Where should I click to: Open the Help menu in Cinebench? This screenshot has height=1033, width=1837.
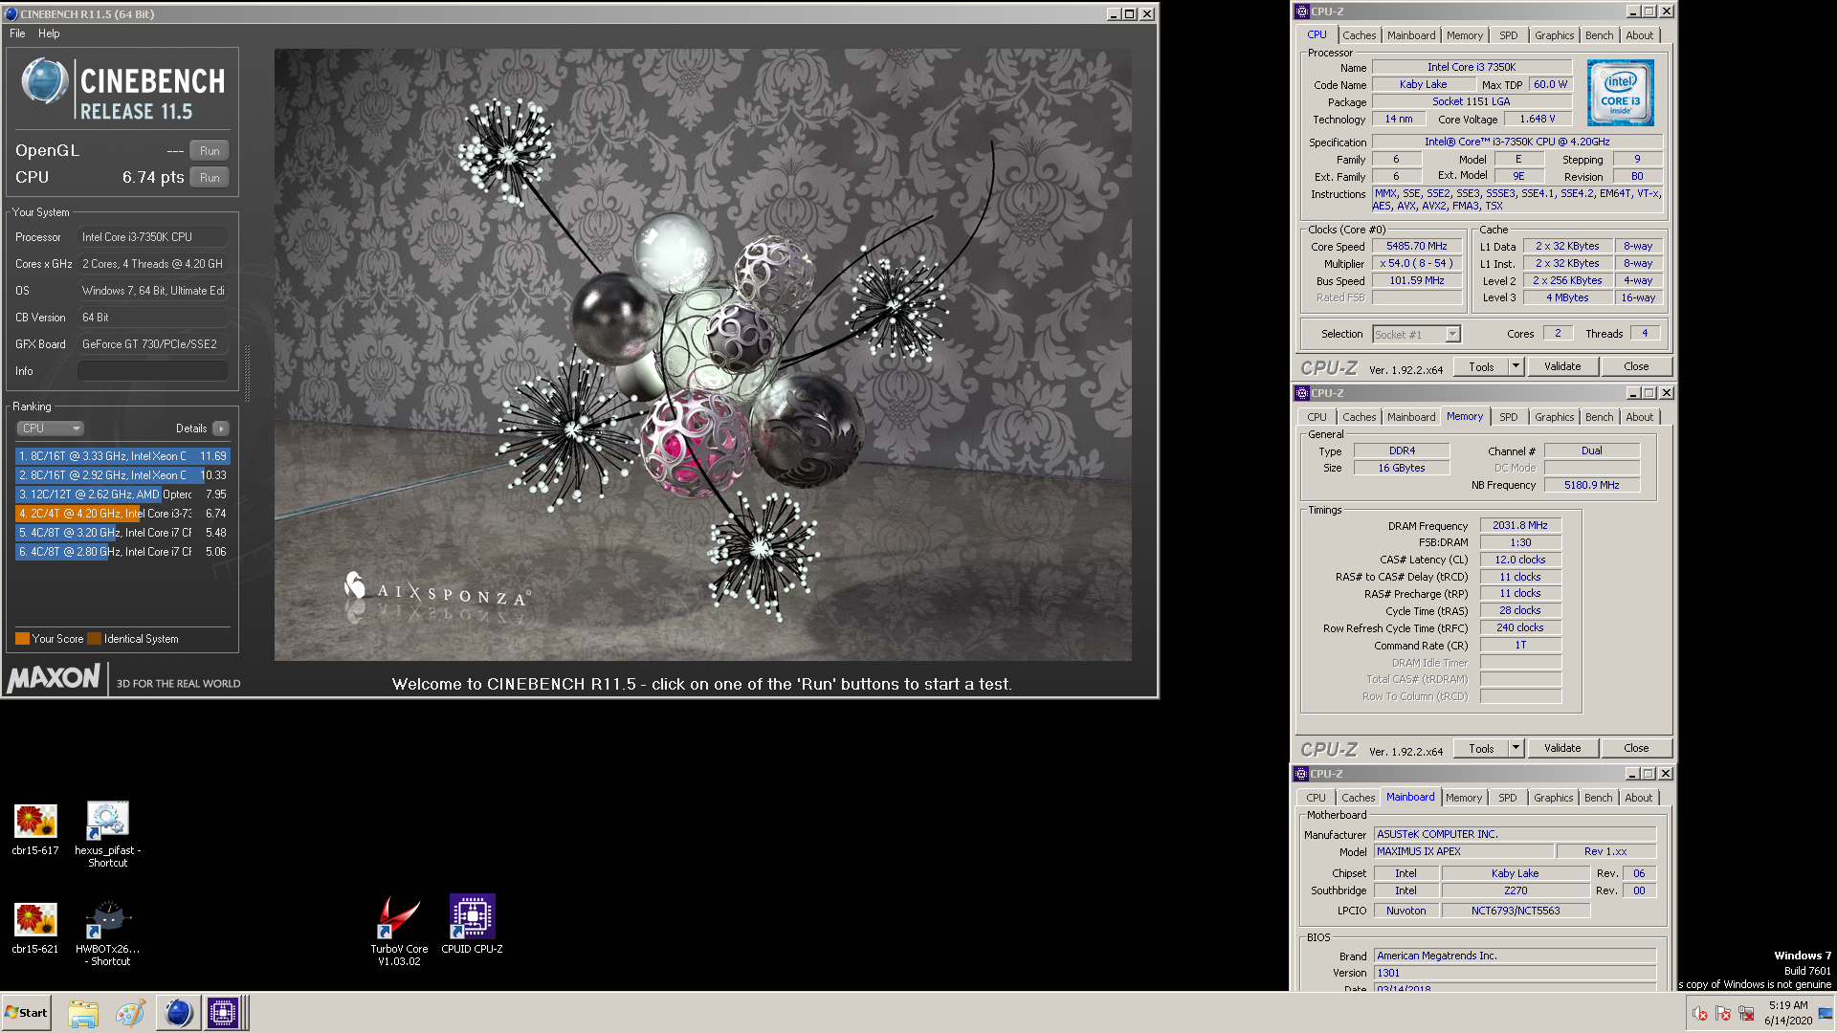[49, 33]
